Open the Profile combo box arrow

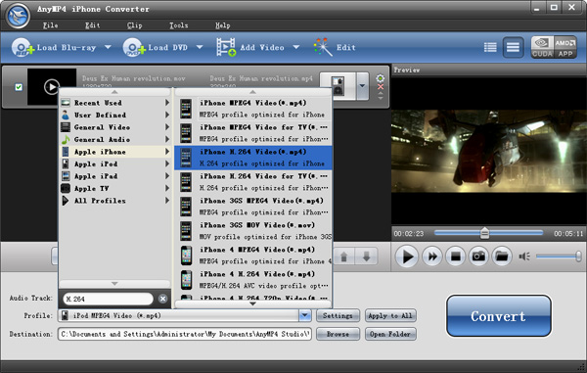click(305, 315)
